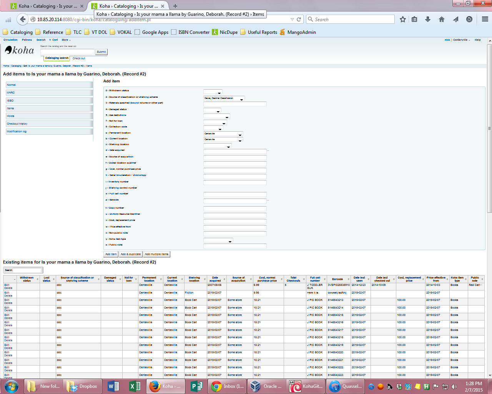492x394 pixels.
Task: Open Word from the taskbar
Action: (113, 386)
